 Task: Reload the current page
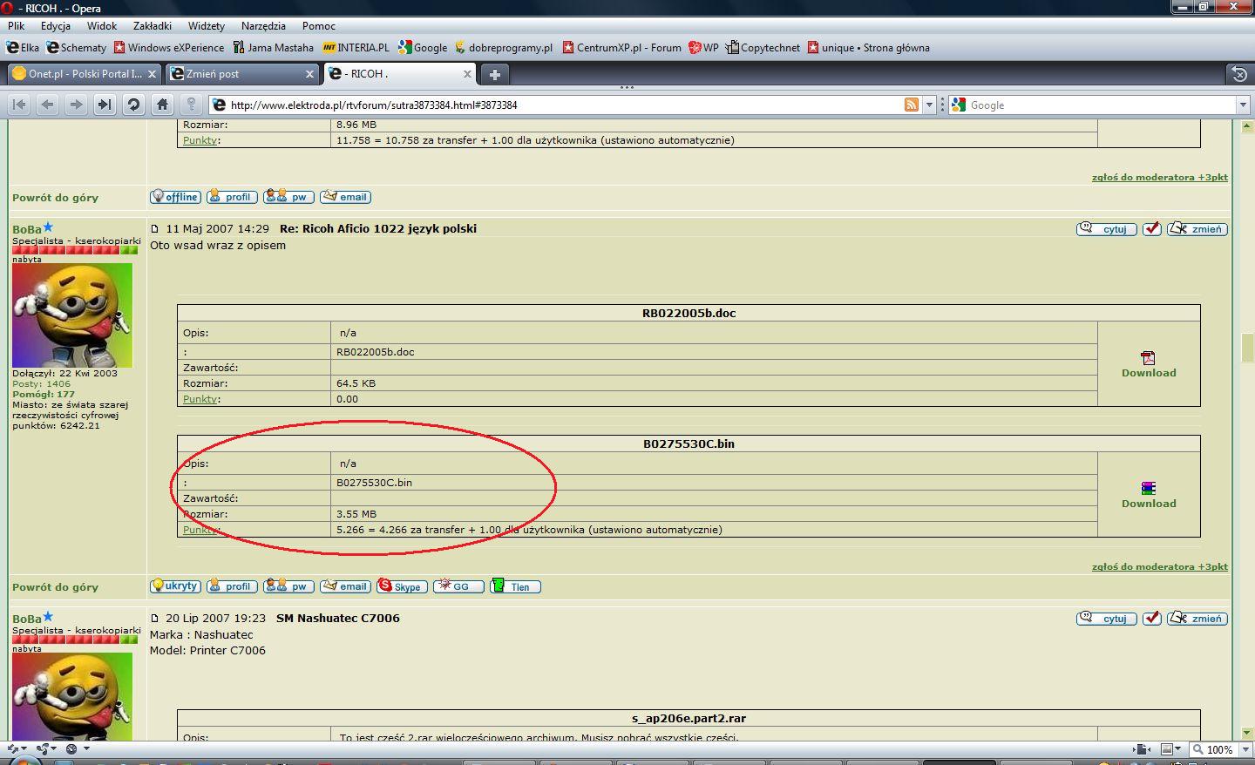[133, 105]
